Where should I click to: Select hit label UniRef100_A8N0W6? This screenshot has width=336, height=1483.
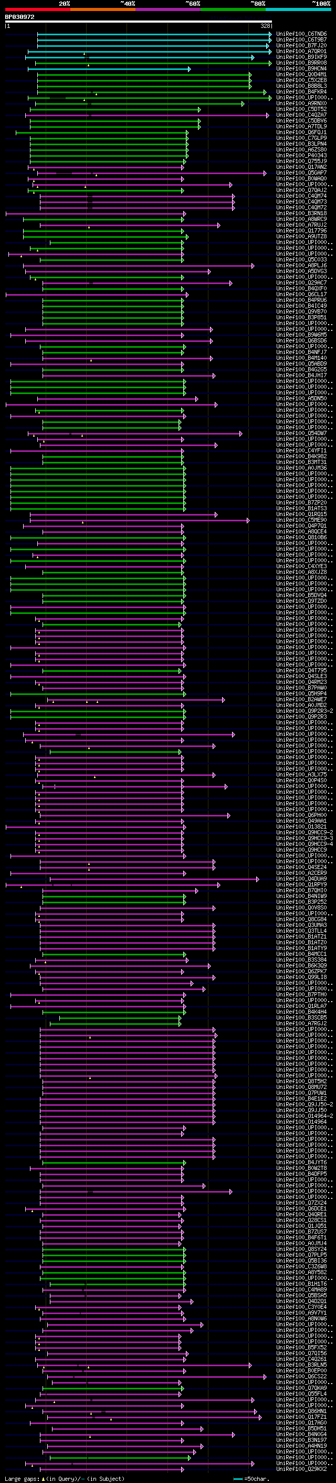301,1319
